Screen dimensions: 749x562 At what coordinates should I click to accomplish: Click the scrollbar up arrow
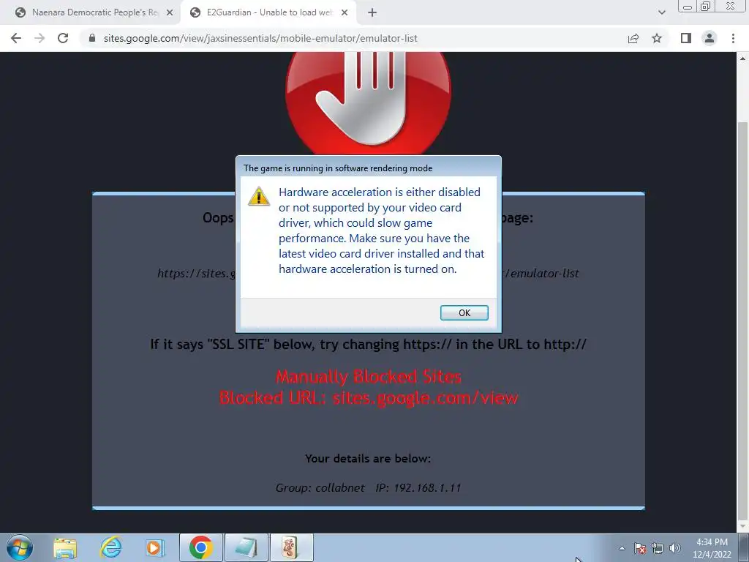point(743,59)
